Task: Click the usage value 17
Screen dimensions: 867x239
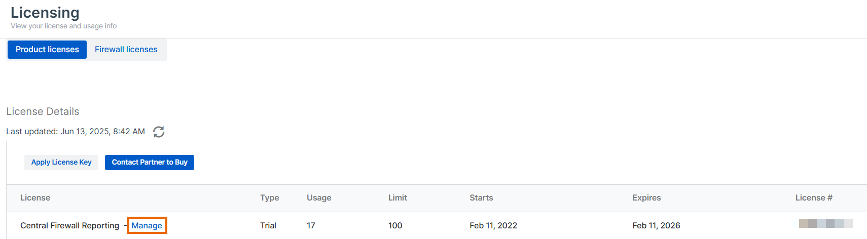Action: pos(311,225)
